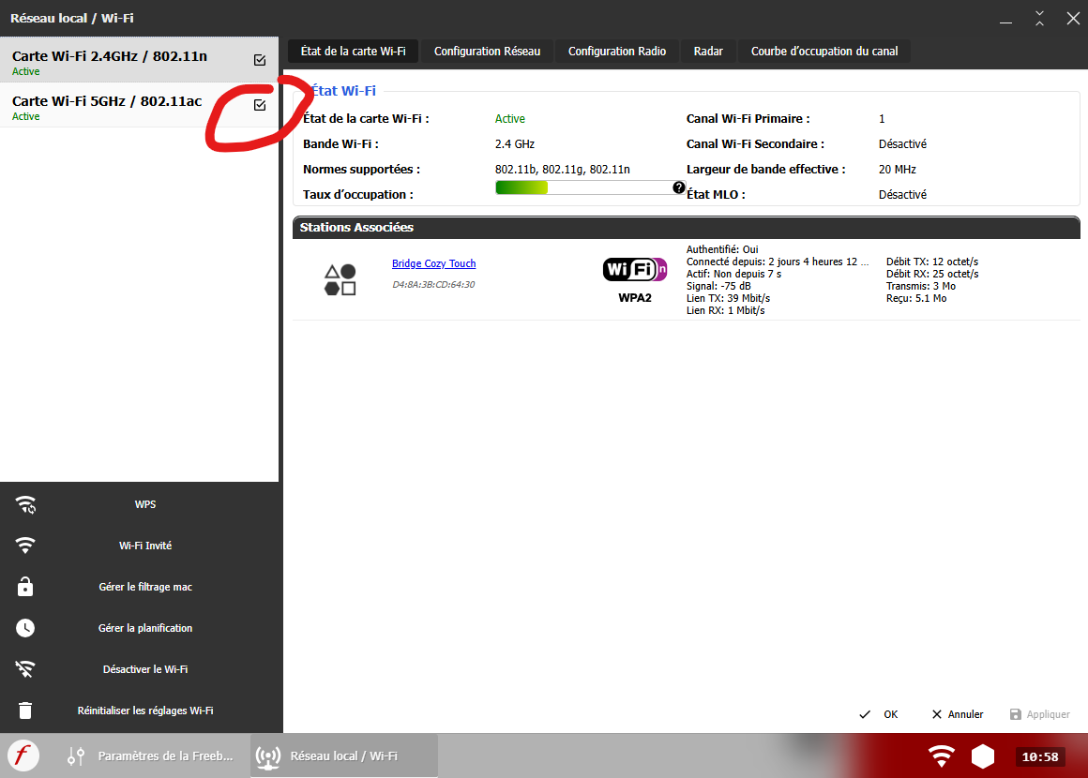
Task: Show the Courbe d'occupation du canal tab
Action: point(824,52)
